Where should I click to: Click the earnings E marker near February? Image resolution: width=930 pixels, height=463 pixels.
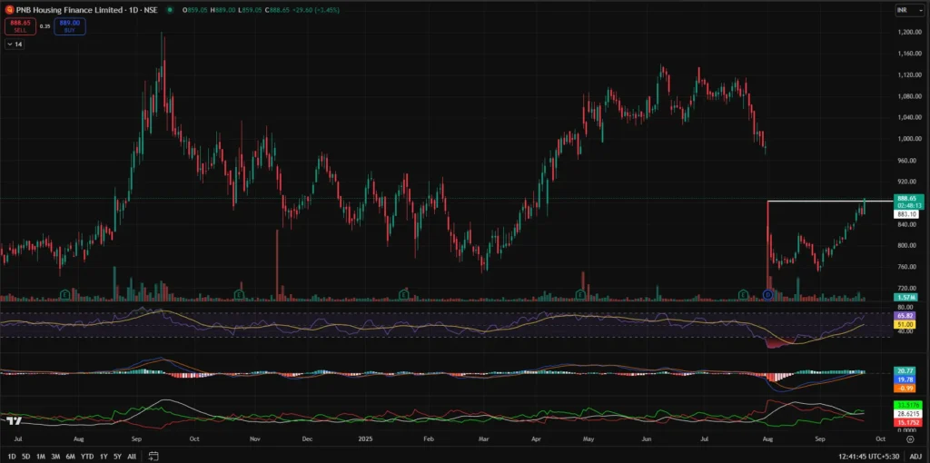(404, 294)
